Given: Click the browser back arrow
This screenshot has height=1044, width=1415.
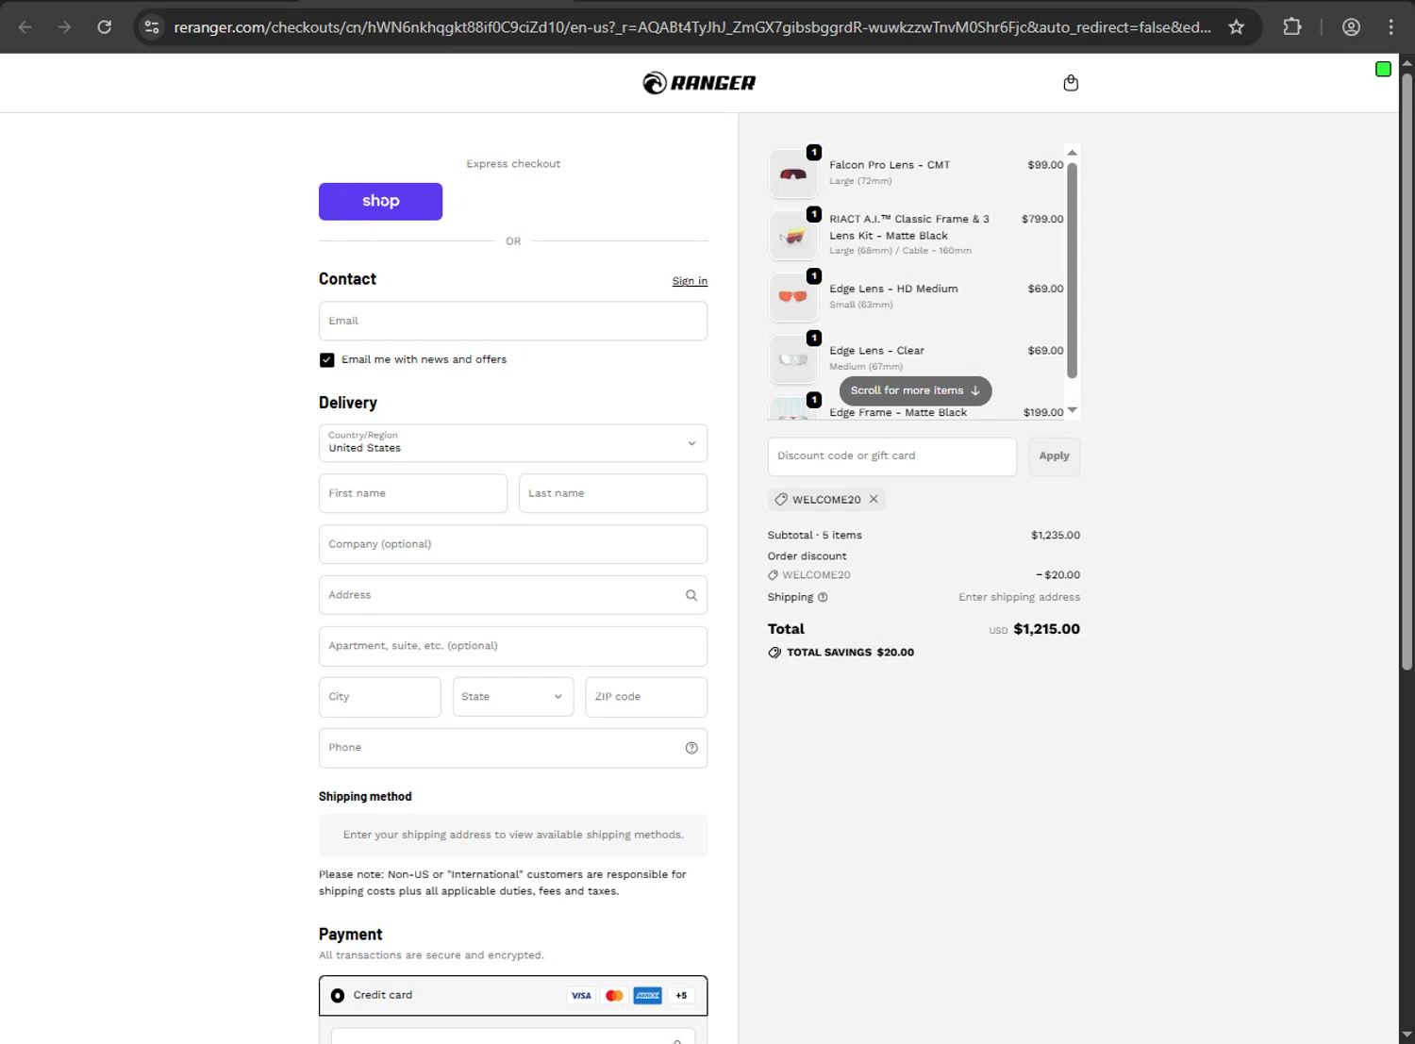Looking at the screenshot, I should [x=25, y=27].
